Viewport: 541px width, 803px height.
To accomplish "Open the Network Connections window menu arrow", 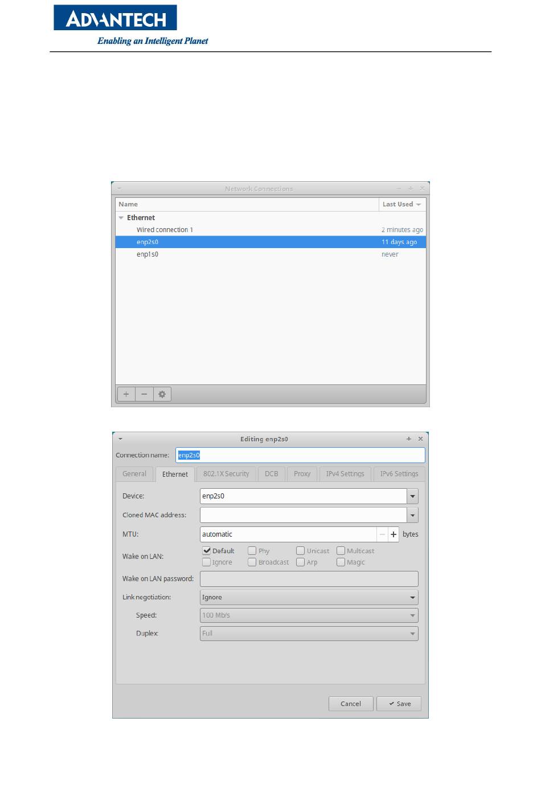I will pyautogui.click(x=119, y=188).
